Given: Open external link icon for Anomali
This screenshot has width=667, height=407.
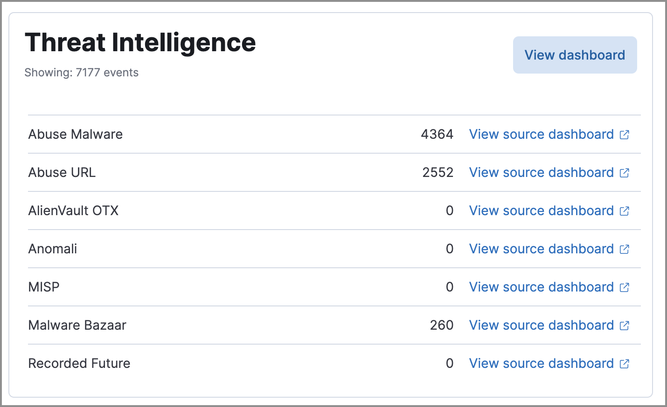Looking at the screenshot, I should coord(625,249).
